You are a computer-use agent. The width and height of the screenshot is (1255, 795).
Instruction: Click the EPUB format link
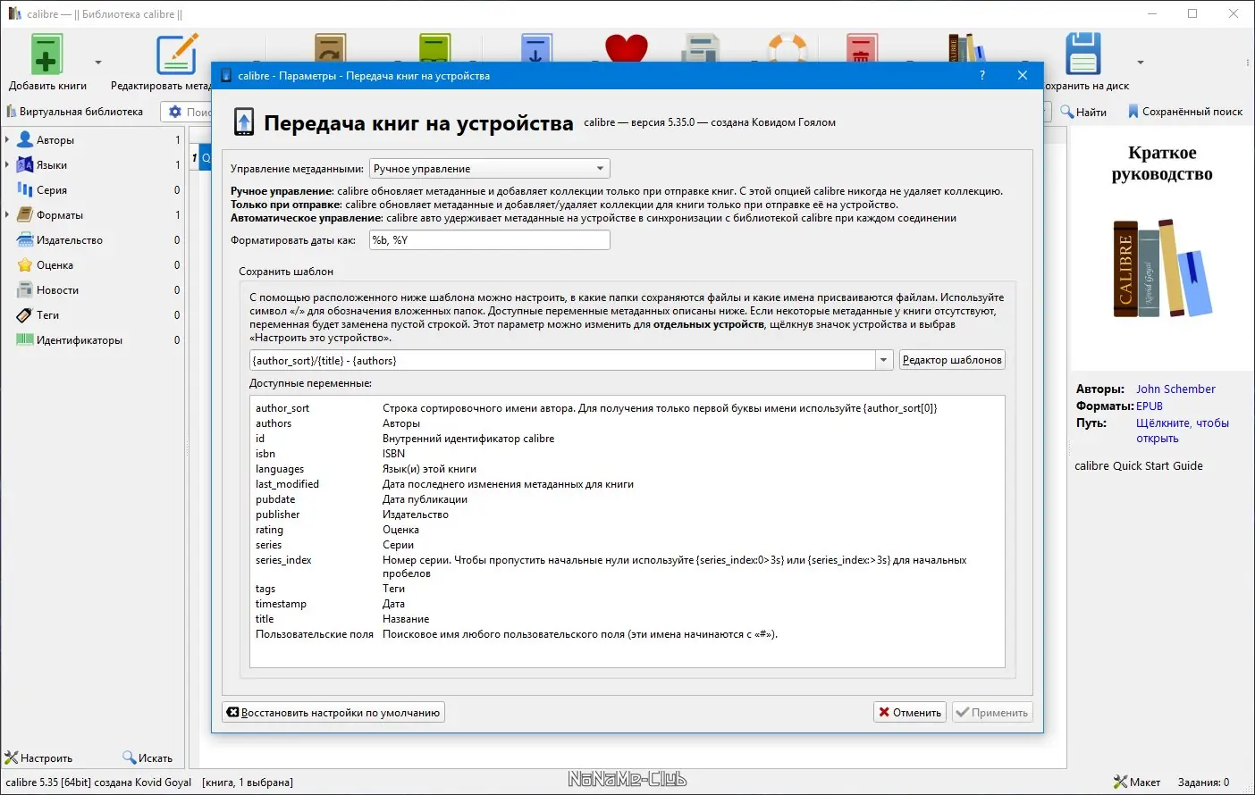(1150, 406)
